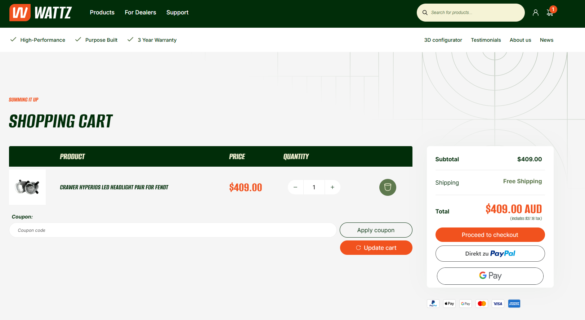Open the headlight product thumbnail
Image resolution: width=585 pixels, height=320 pixels.
(27, 187)
